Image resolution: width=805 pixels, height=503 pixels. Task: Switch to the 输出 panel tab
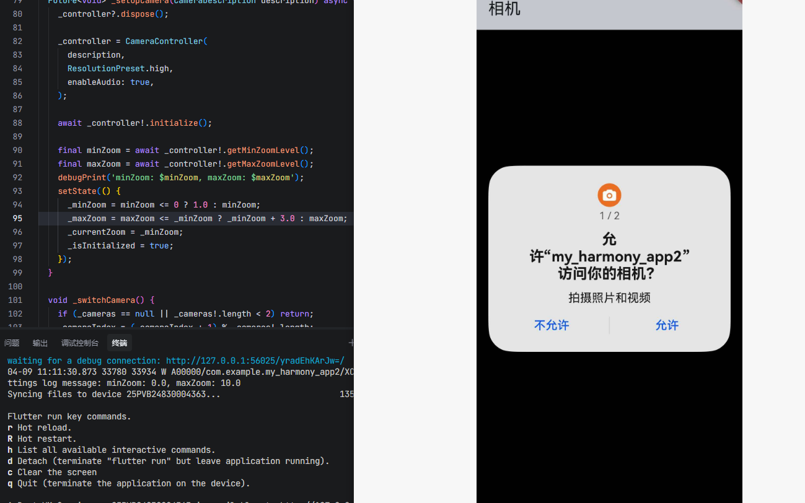(40, 343)
